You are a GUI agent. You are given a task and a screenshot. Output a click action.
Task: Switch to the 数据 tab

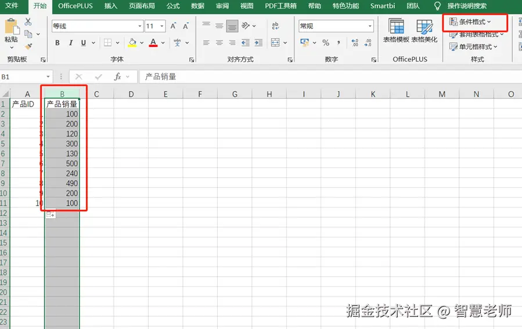198,6
